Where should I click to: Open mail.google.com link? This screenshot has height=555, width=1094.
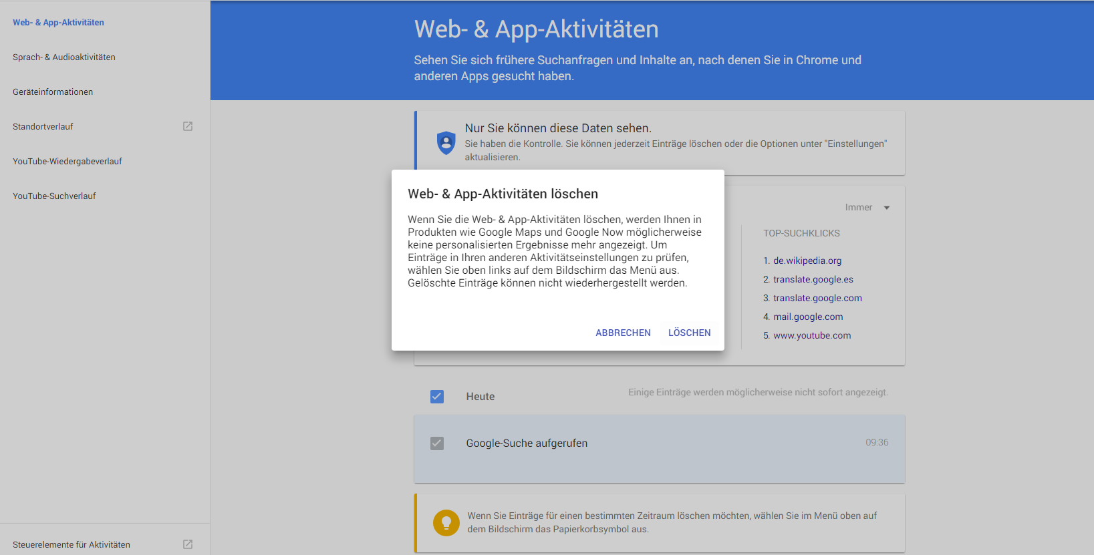tap(808, 317)
